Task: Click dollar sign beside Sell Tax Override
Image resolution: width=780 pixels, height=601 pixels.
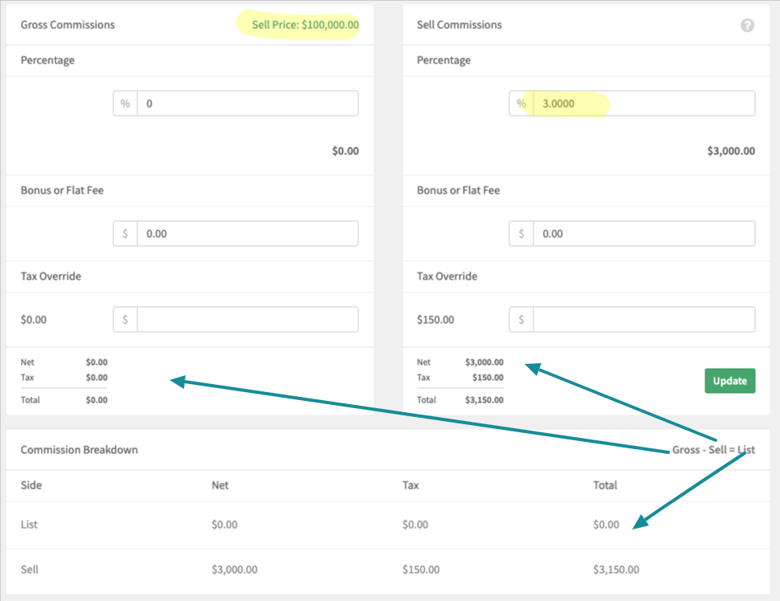Action: click(x=521, y=320)
